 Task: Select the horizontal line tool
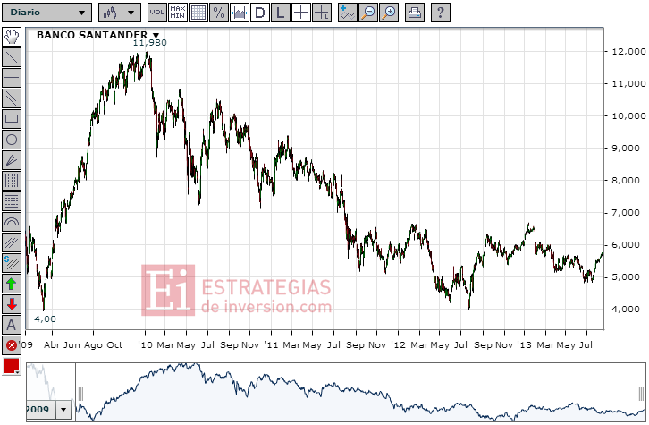[x=12, y=78]
